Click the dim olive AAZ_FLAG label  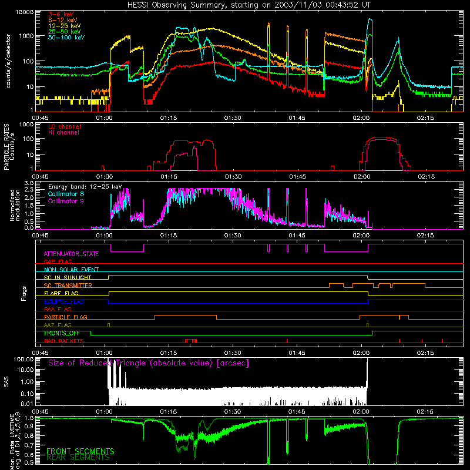point(58,325)
